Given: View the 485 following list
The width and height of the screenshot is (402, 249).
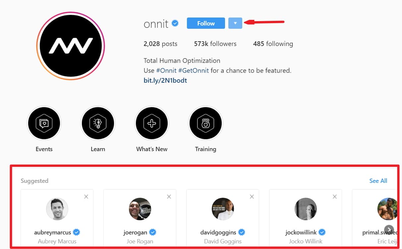Looking at the screenshot, I should coord(273,44).
